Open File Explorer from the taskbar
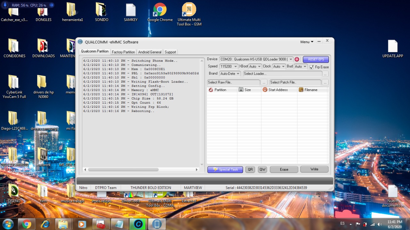Image resolution: width=410 pixels, height=230 pixels. tap(63, 224)
